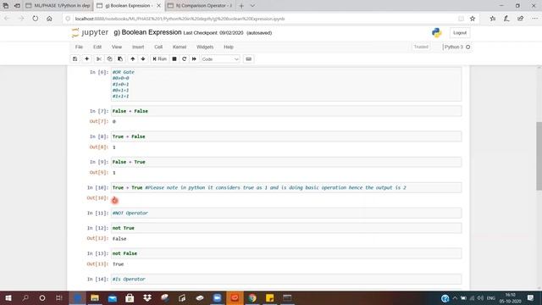
Task: Interrupt the kernel stop icon
Action: click(174, 59)
